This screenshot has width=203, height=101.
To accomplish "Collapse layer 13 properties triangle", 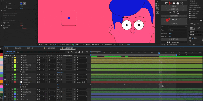I will (x=13, y=70).
